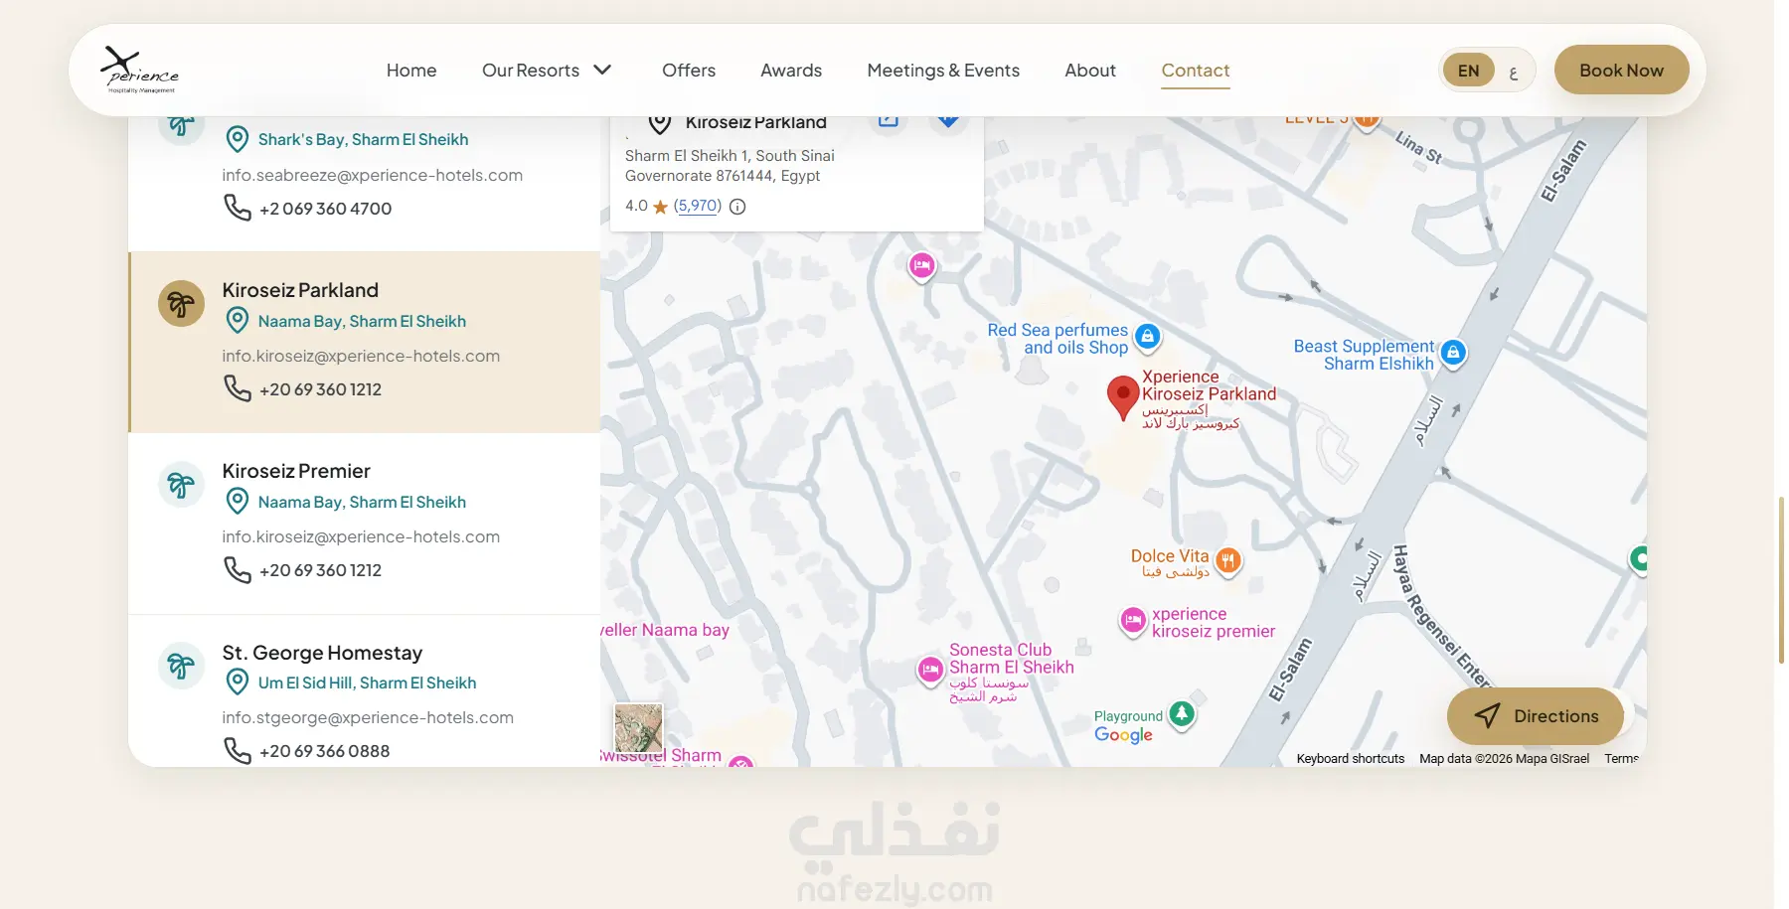Screen dimensions: 1789x909
Task: Email info.seabreeze@xperience-hotels.com
Action: pos(373,175)
